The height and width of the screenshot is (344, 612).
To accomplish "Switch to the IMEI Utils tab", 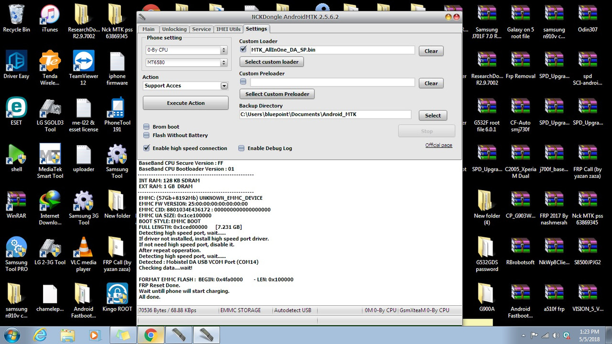I will pos(229,29).
